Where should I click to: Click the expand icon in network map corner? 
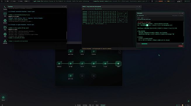(x=120, y=52)
